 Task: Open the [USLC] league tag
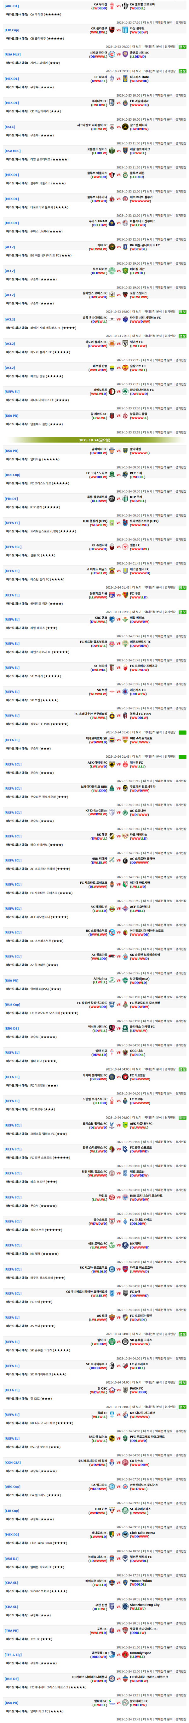click(x=10, y=126)
